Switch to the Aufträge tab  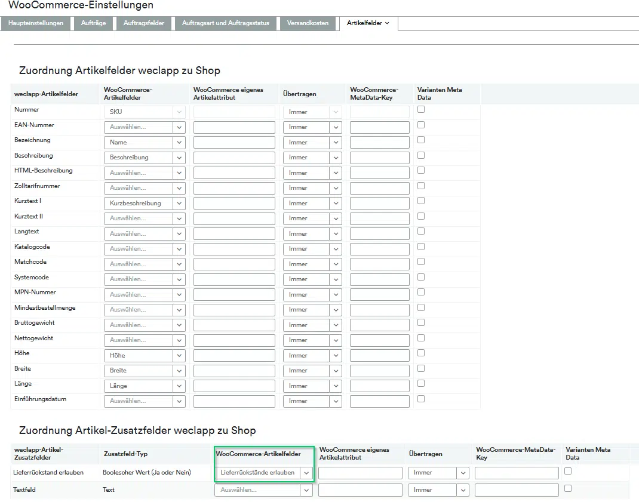tap(93, 23)
